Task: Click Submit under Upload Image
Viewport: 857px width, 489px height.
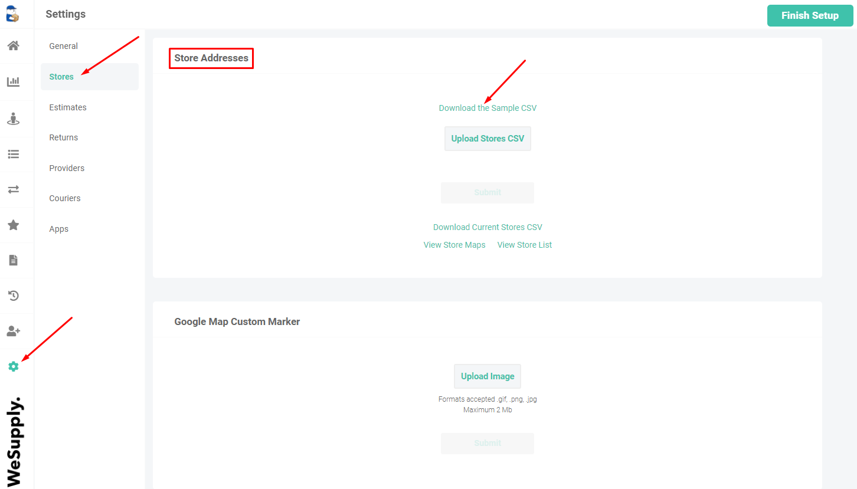Action: [488, 444]
